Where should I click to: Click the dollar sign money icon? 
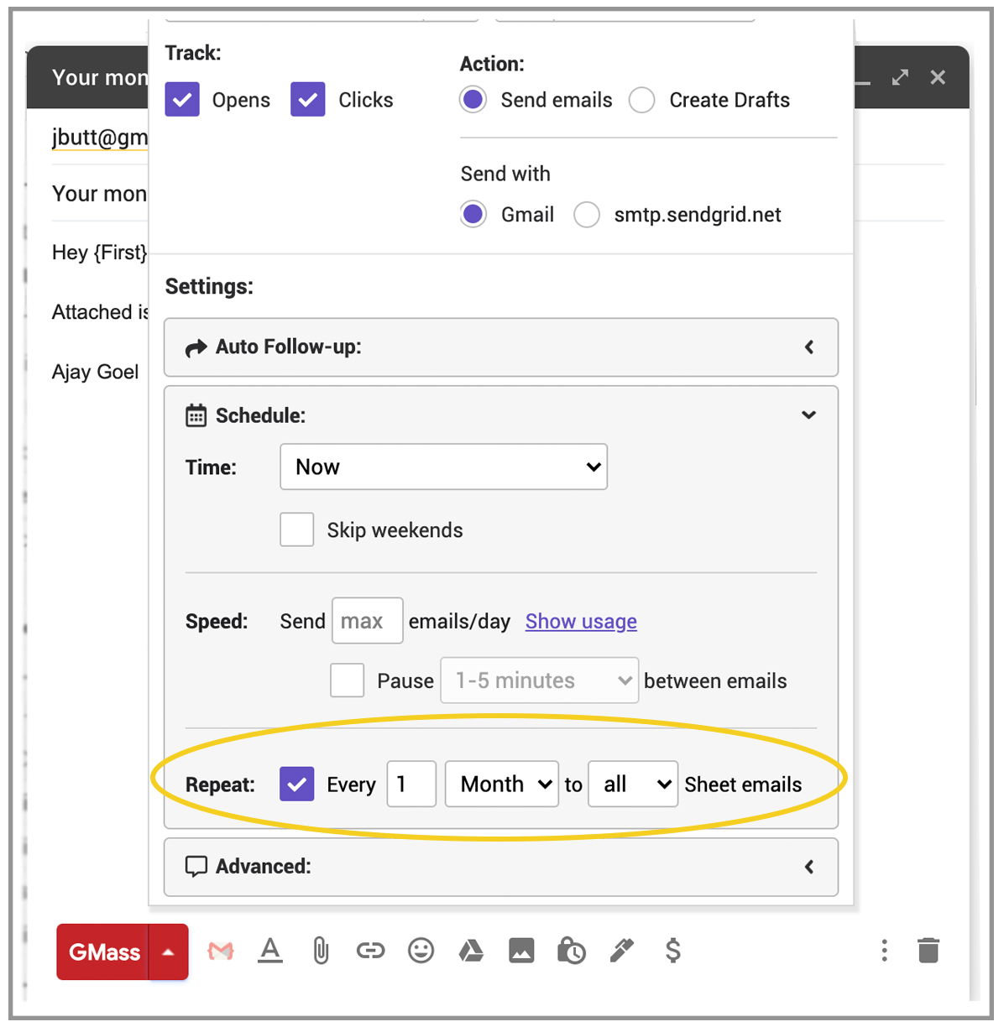[x=672, y=951]
